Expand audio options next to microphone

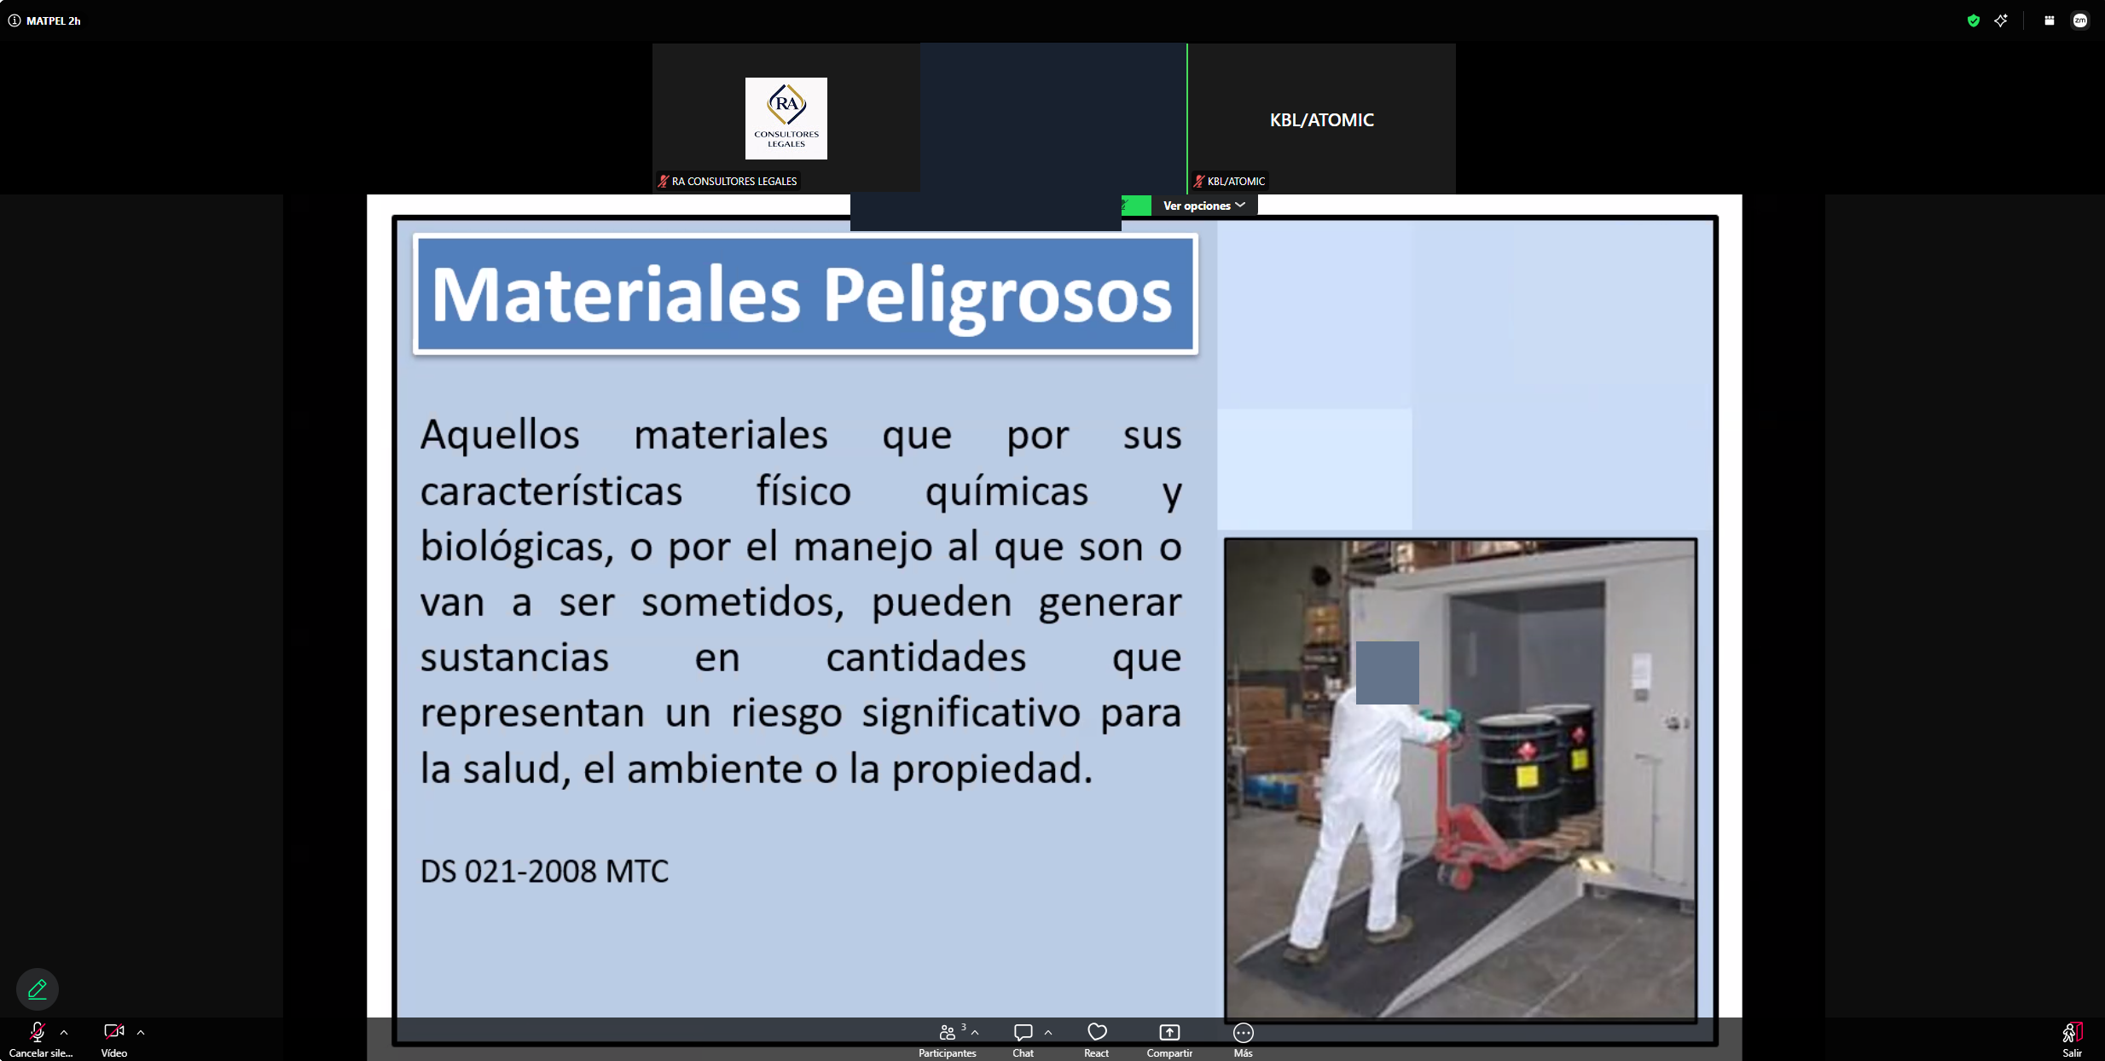coord(64,1032)
